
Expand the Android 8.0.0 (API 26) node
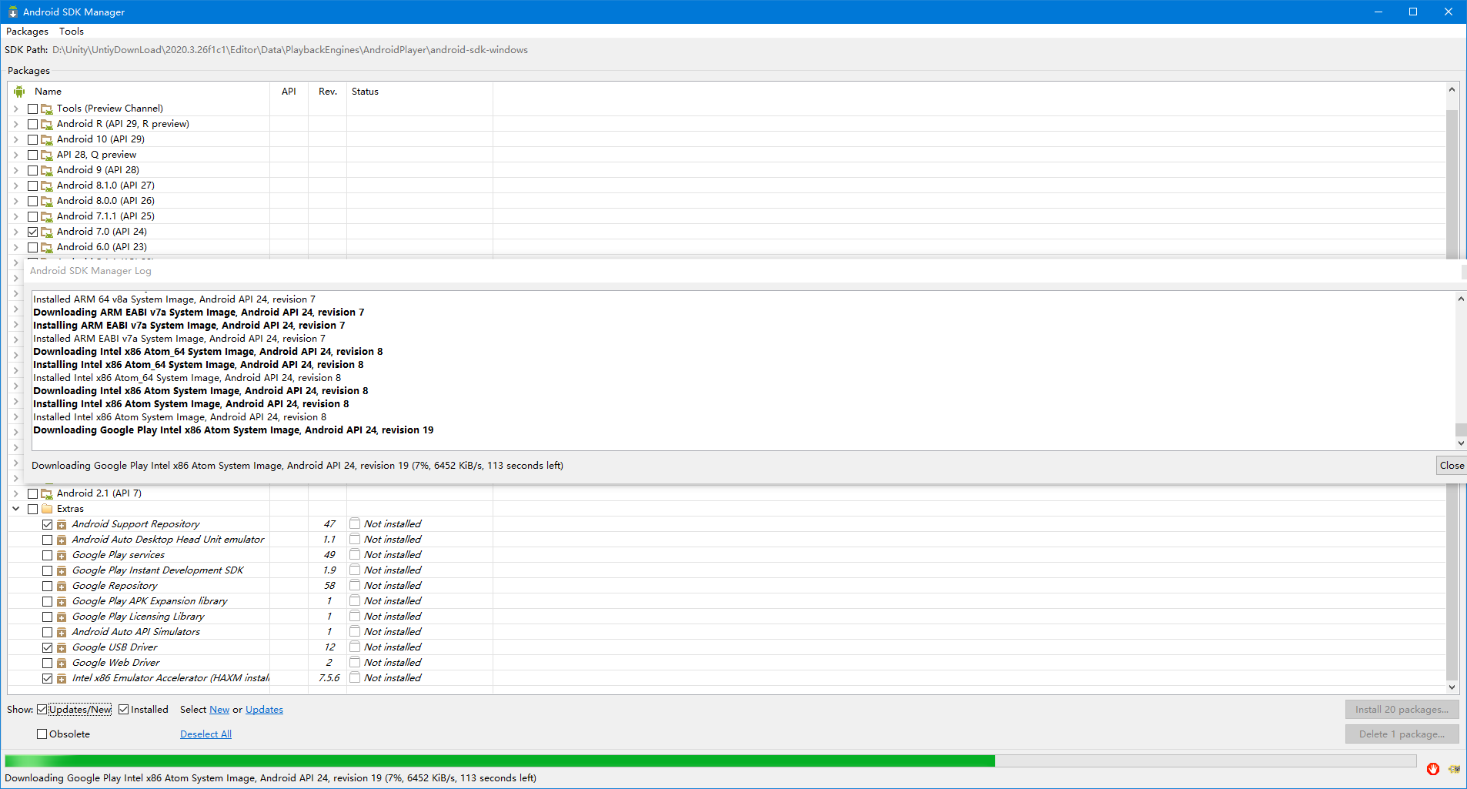(x=16, y=201)
